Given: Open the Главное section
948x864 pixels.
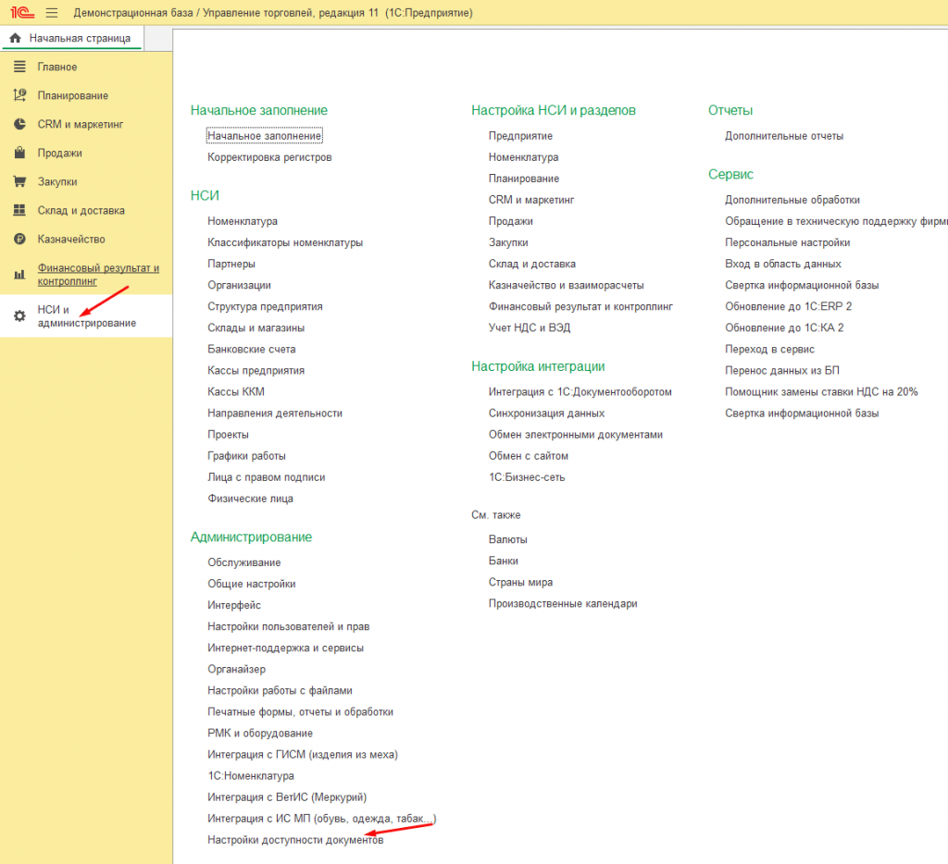Looking at the screenshot, I should [57, 67].
